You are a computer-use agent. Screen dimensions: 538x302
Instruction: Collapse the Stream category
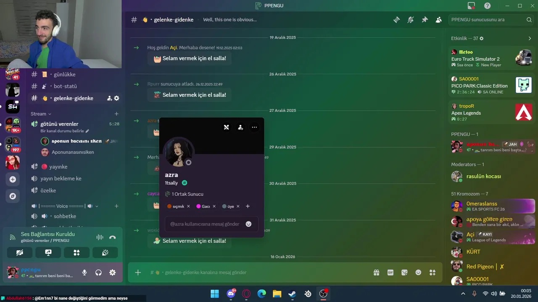[41, 114]
